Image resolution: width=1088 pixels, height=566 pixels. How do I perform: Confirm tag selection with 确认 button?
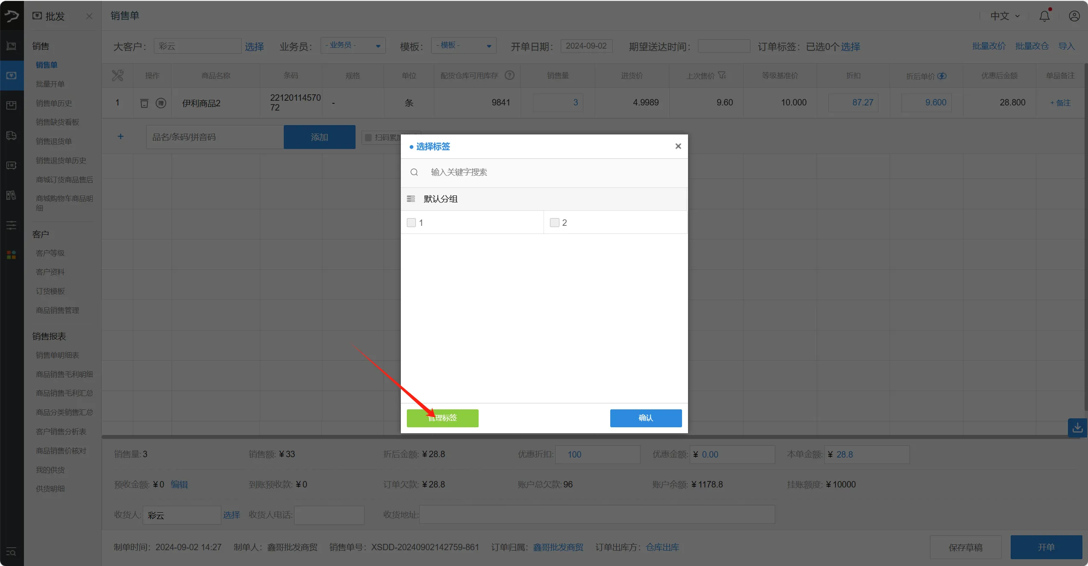645,418
